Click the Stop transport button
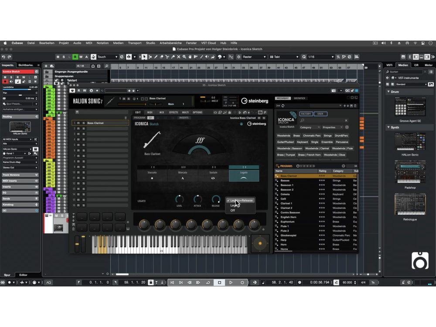The width and height of the screenshot is (436, 327). pyautogui.click(x=219, y=283)
